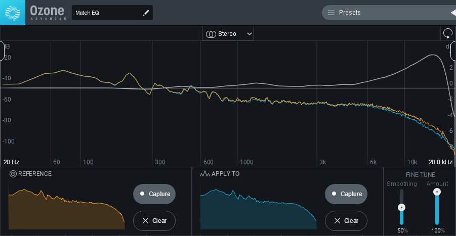Adjust the Amount slider handle at 100%
Viewport: 456px width, 236px height.
coord(437,192)
